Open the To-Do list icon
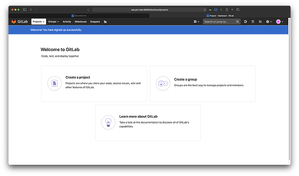299x176 pixels. click(x=260, y=22)
